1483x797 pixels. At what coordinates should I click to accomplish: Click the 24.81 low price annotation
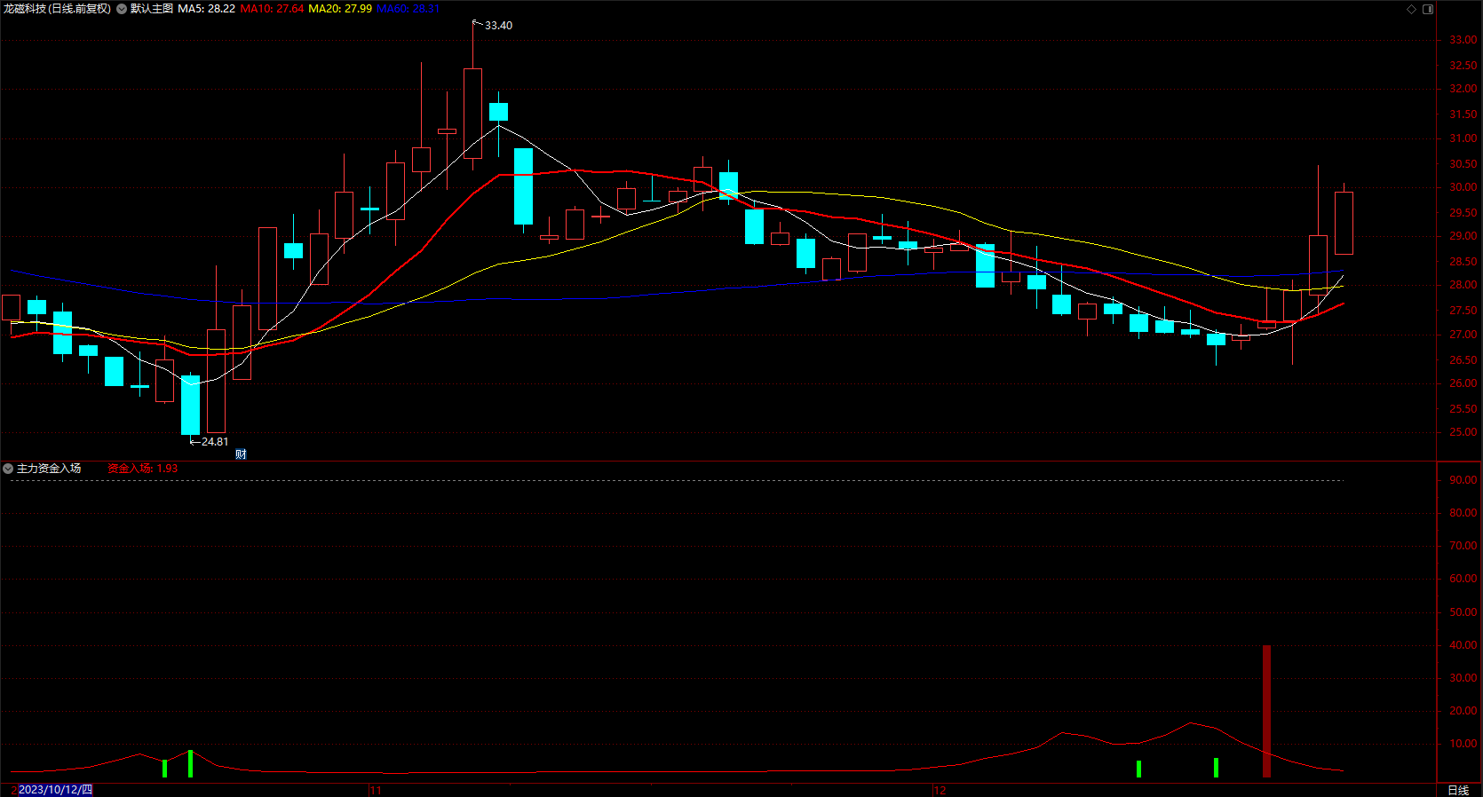[214, 442]
